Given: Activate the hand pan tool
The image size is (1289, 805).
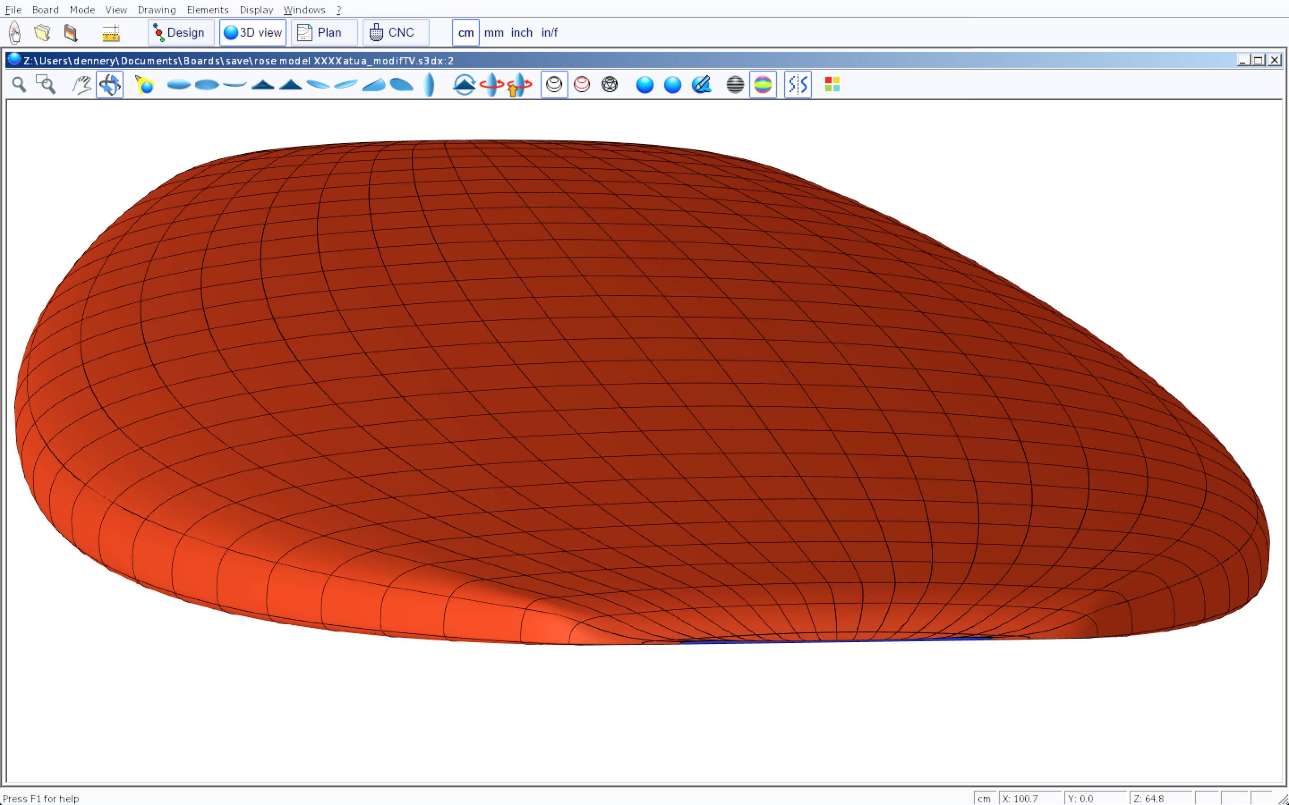Looking at the screenshot, I should coord(81,85).
